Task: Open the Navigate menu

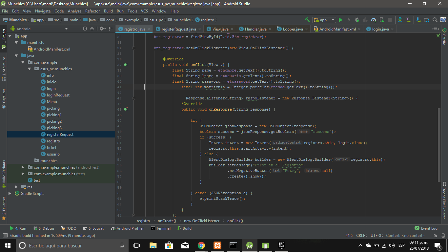Action: coord(43,11)
